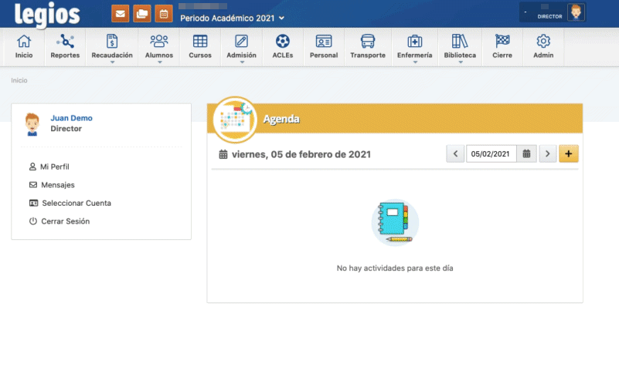Expand the Alumnos menu dropdown
The width and height of the screenshot is (619, 381).
(159, 48)
